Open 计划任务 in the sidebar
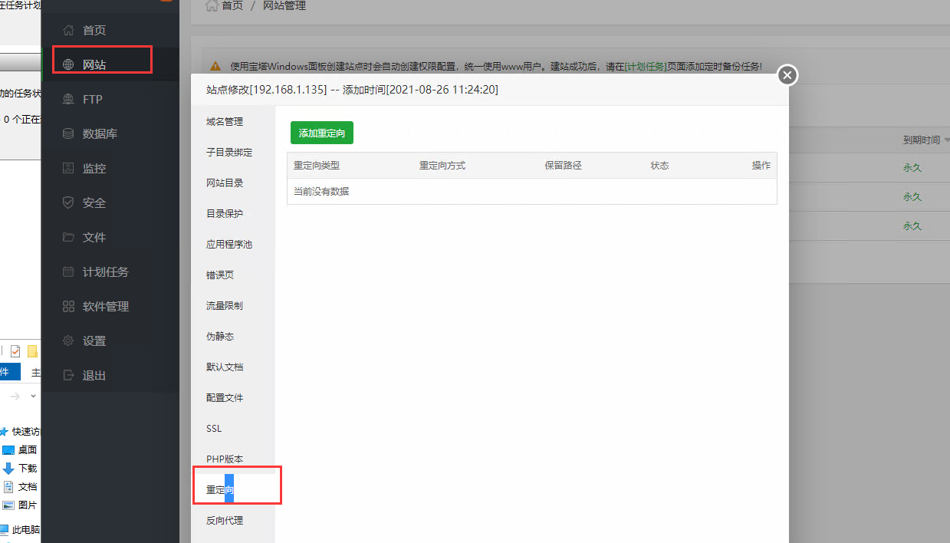This screenshot has width=950, height=543. (x=105, y=272)
